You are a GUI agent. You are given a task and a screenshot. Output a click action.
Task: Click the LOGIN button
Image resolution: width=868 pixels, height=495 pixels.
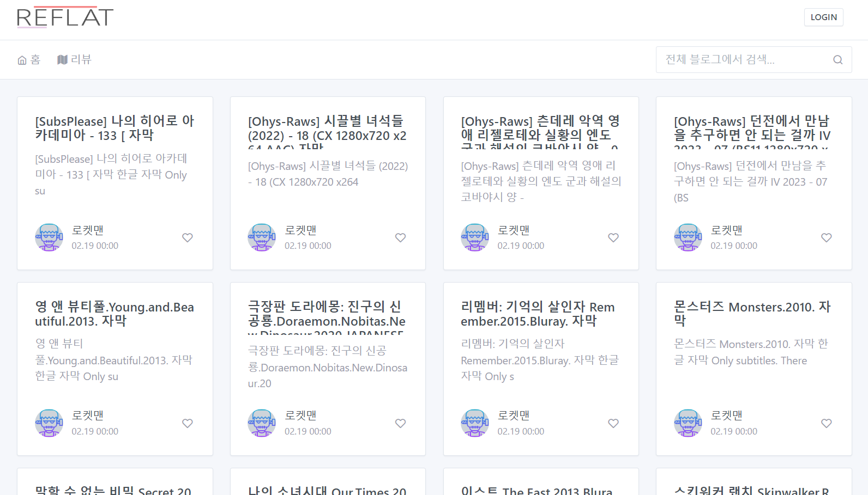823,17
